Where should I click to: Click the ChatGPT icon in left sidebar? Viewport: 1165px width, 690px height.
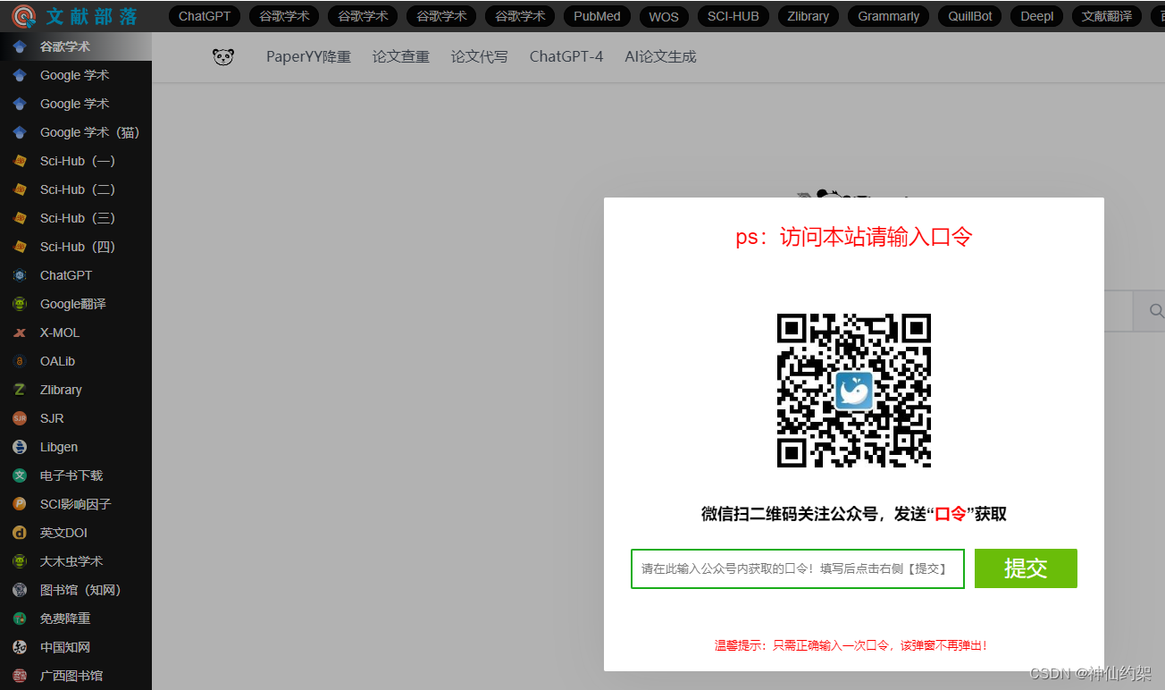pos(20,275)
